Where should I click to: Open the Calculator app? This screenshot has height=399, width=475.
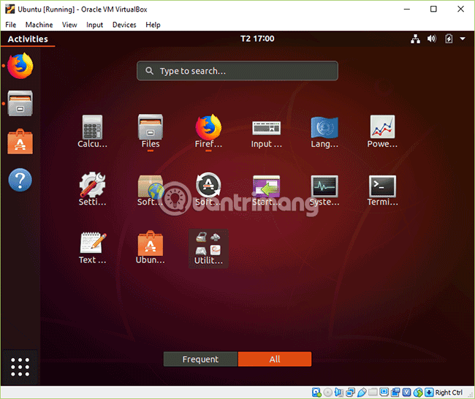click(x=92, y=132)
